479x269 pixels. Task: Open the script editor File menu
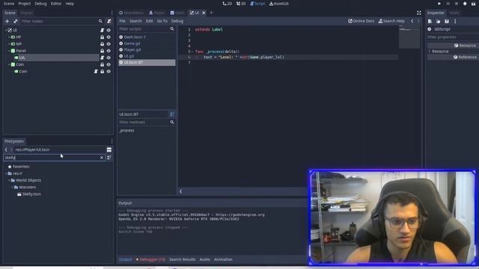click(123, 21)
